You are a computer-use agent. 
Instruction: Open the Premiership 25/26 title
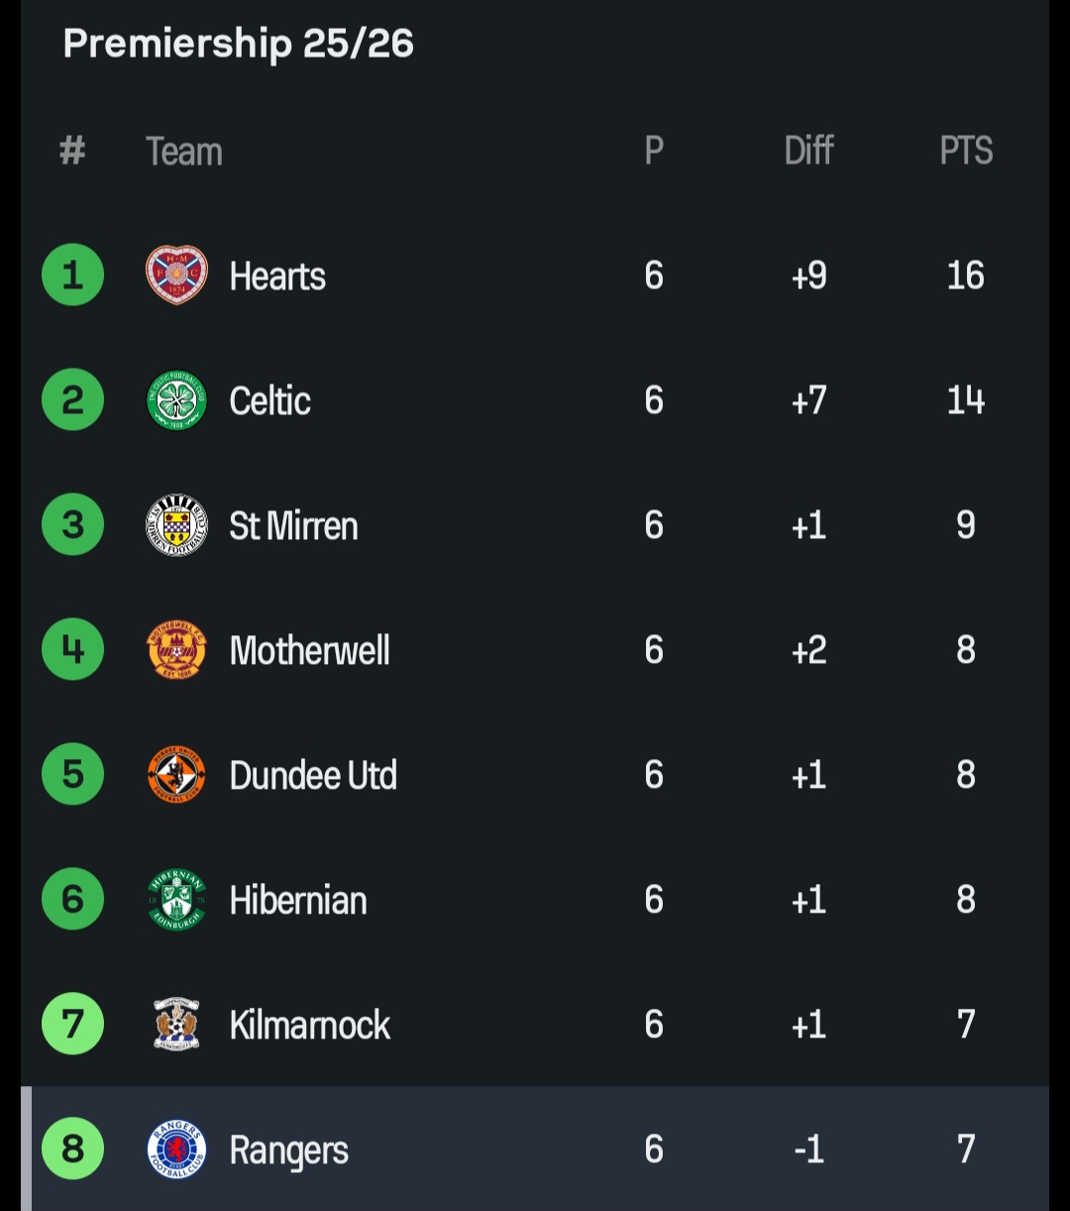[239, 44]
